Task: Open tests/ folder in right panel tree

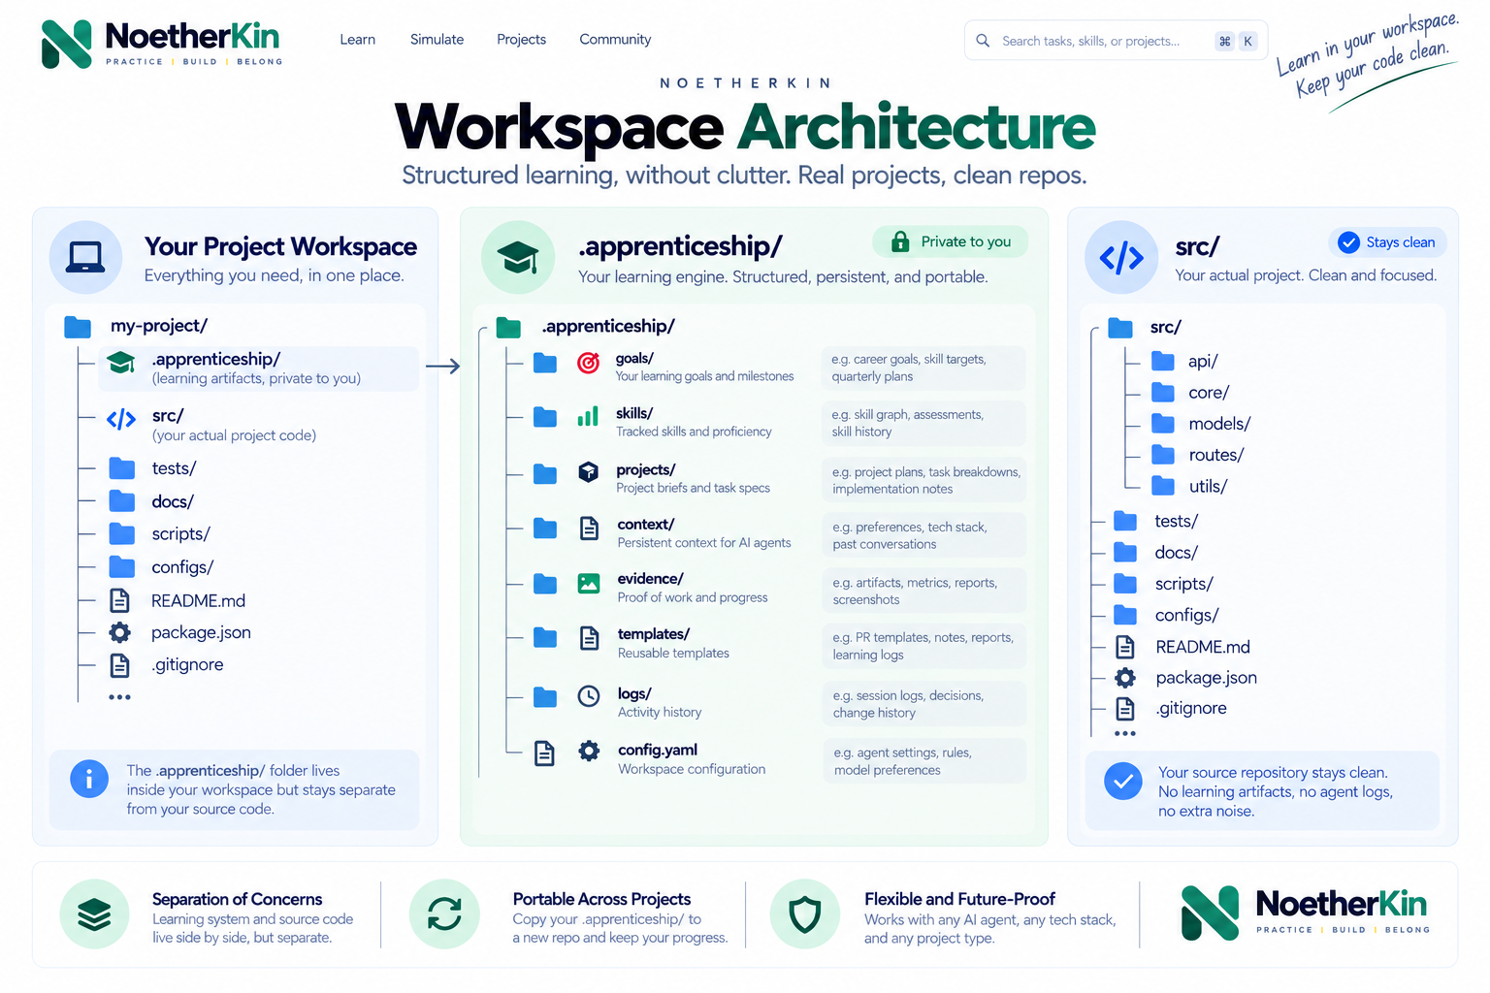Action: click(x=1156, y=522)
